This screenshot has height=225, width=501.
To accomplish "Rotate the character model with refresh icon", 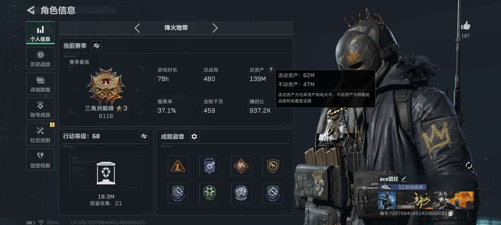I will pos(469,165).
